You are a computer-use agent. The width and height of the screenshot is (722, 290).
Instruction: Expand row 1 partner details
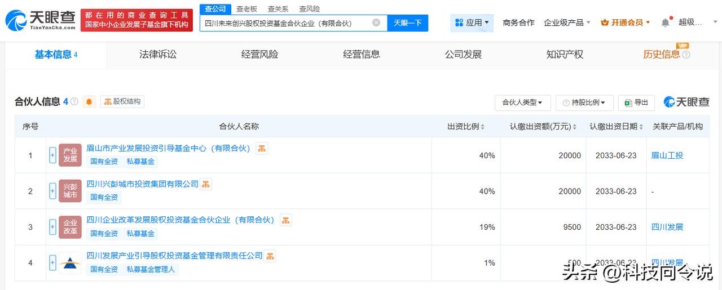click(52, 155)
